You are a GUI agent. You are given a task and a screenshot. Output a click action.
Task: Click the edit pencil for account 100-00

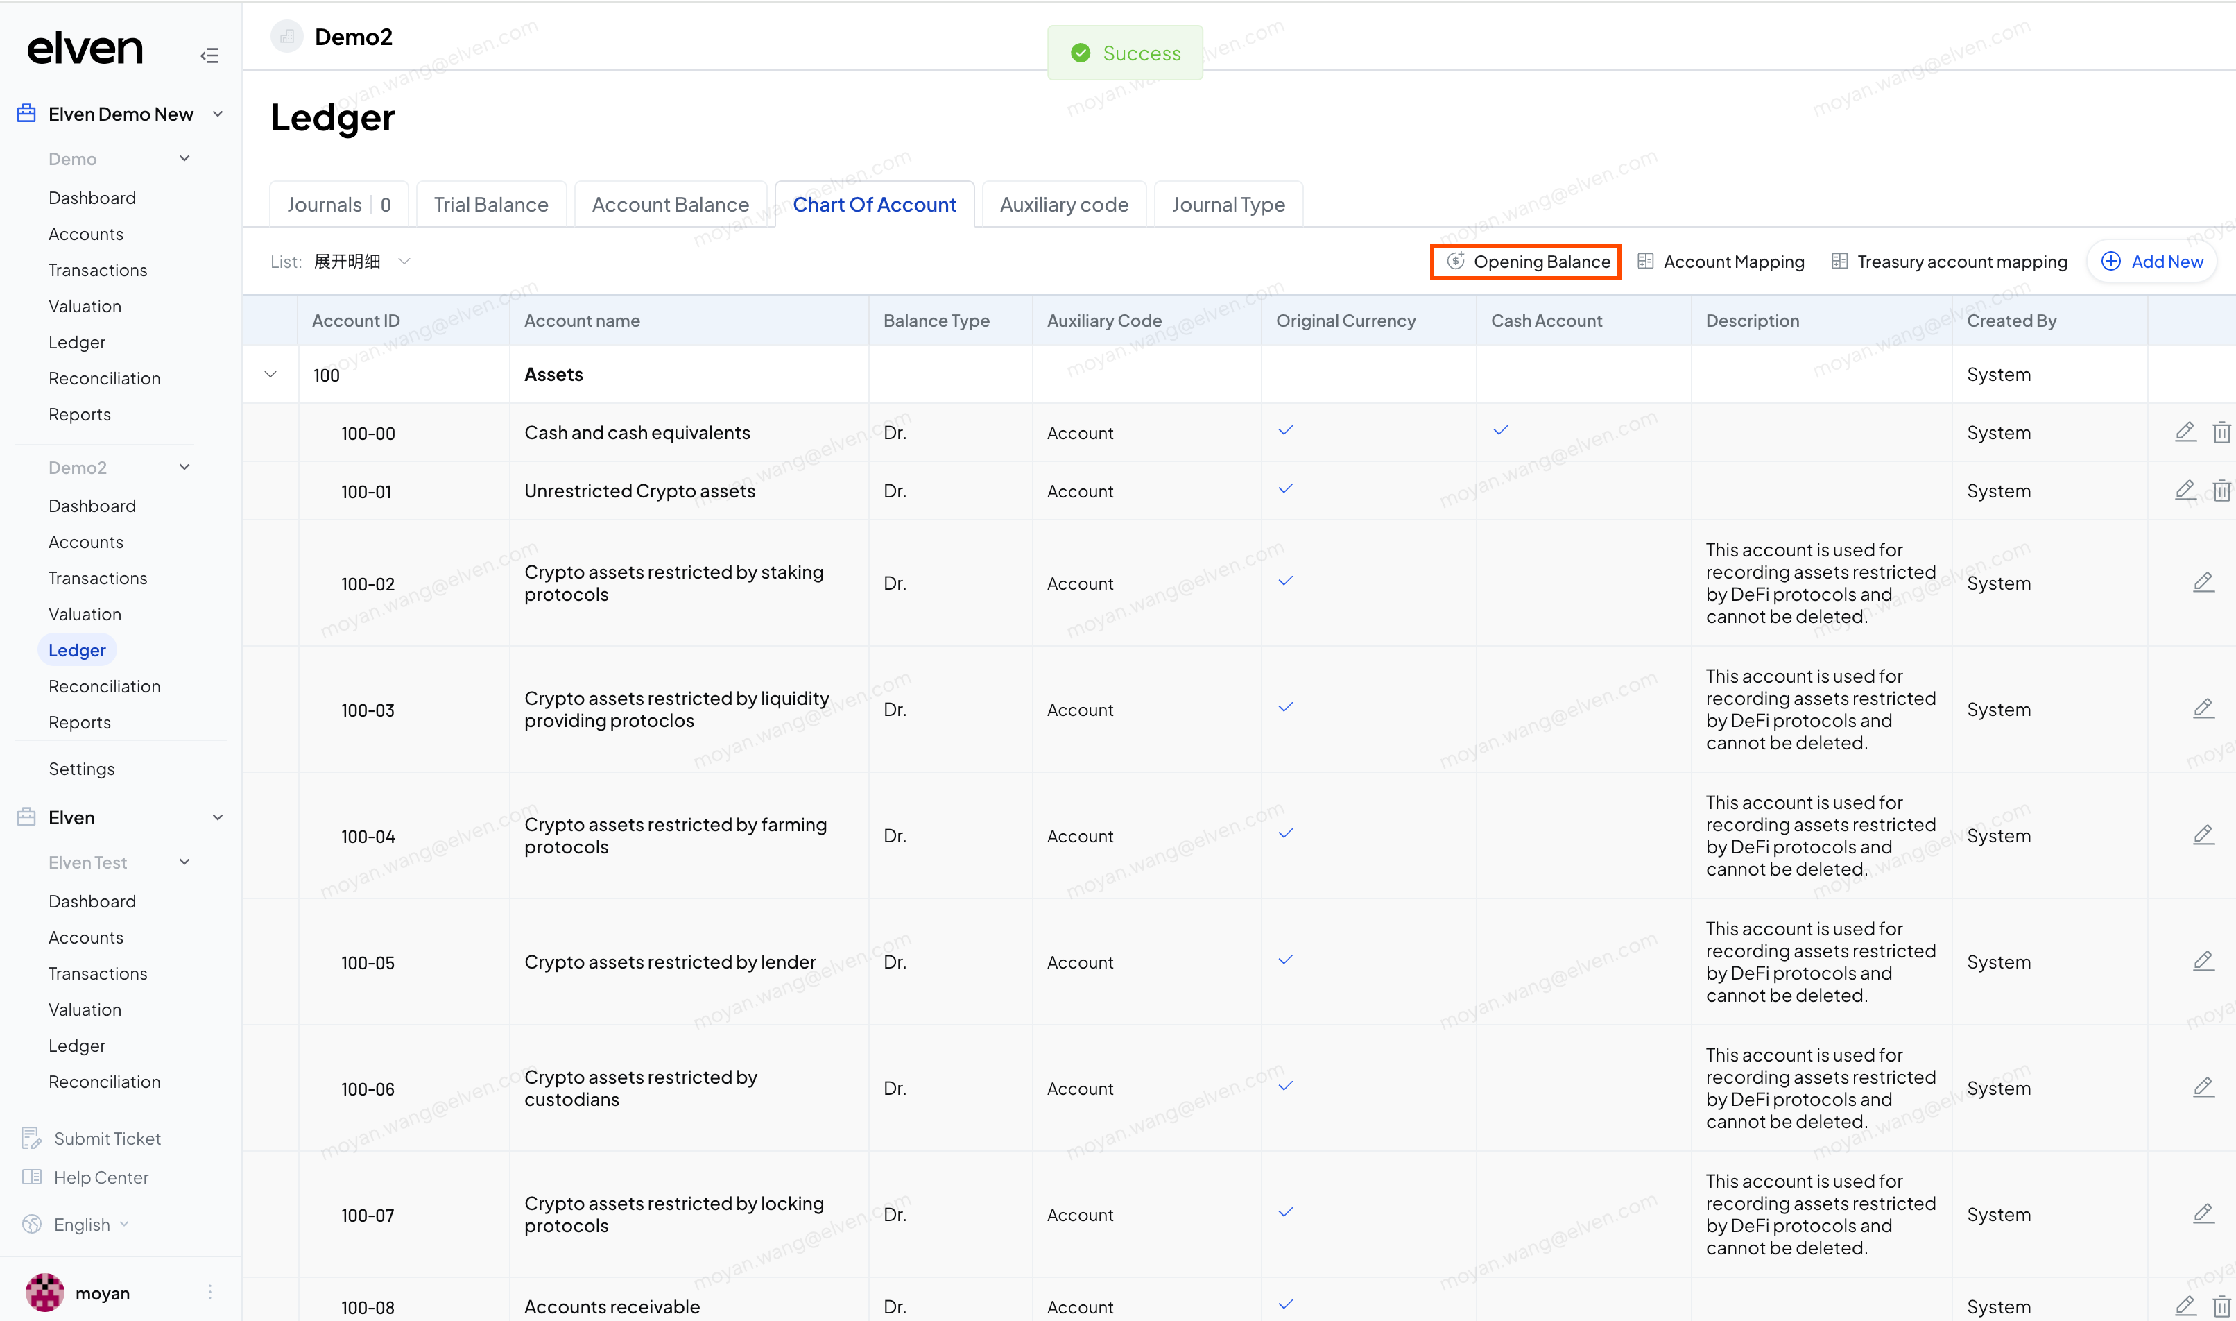tap(2185, 433)
